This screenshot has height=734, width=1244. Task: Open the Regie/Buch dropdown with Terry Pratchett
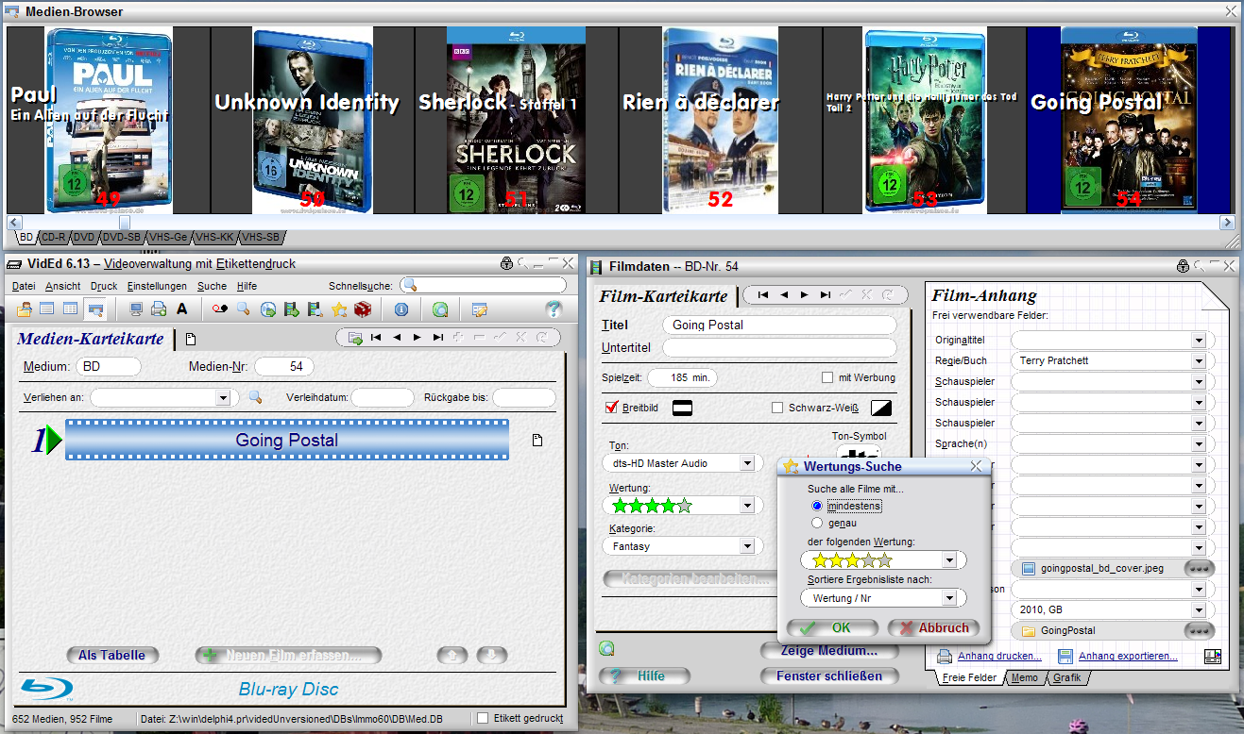1199,360
